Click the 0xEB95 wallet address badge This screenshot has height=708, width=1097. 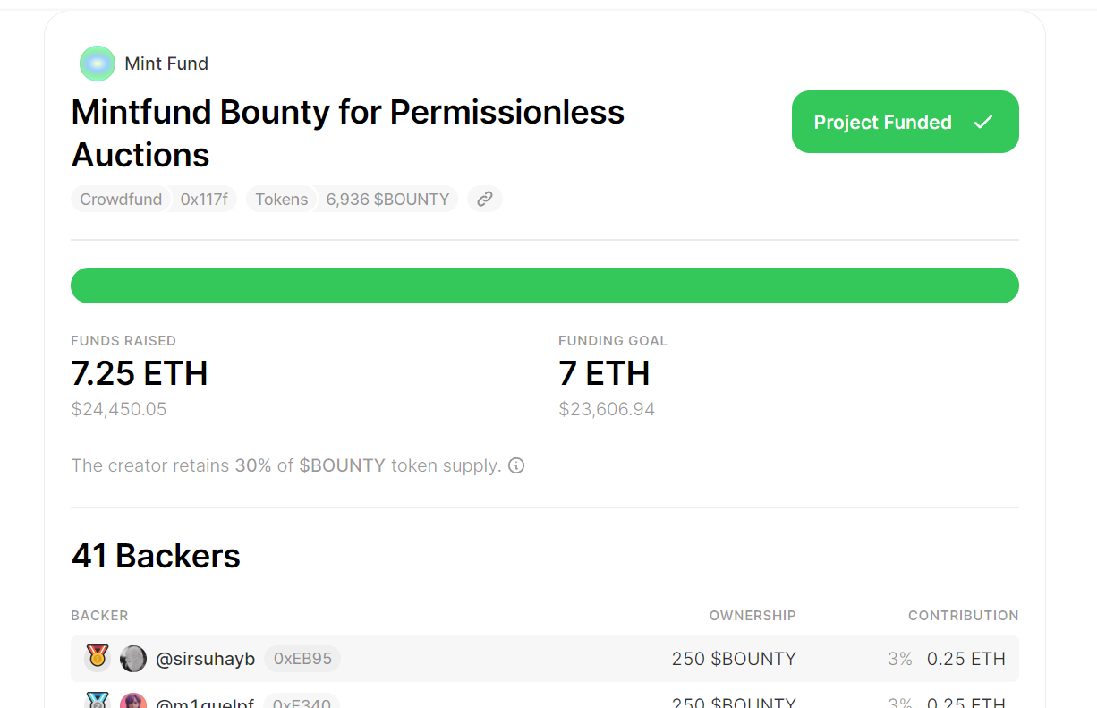coord(302,659)
